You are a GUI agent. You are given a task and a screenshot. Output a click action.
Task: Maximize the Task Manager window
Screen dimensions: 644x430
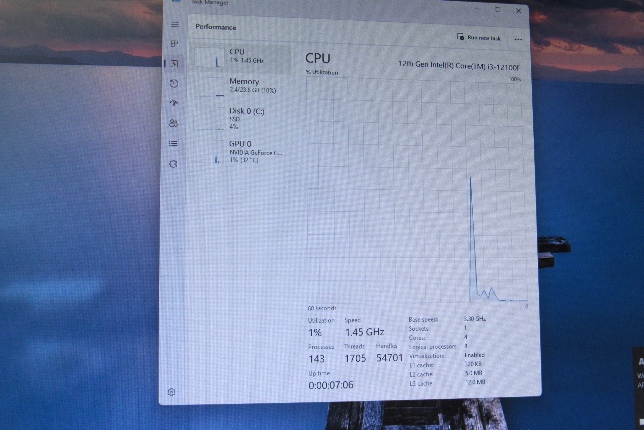[498, 10]
